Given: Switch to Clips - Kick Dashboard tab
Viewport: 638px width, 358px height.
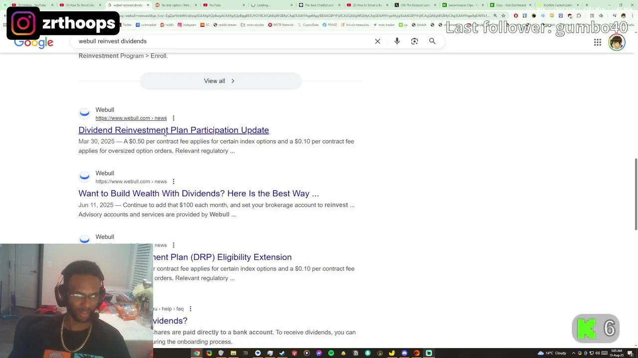Looking at the screenshot, I should 509,5.
